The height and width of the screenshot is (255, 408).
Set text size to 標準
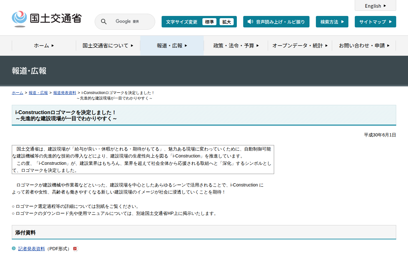(209, 22)
